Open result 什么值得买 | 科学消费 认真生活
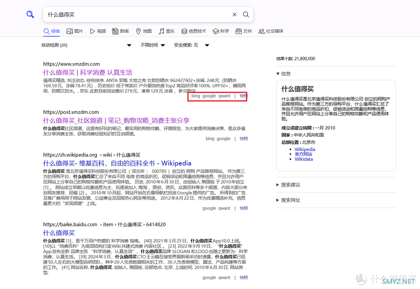 87,73
